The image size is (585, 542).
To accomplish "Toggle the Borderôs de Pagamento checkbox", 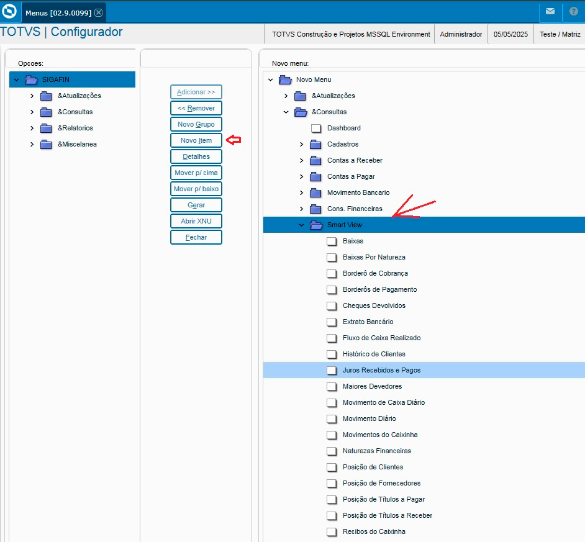I will pyautogui.click(x=332, y=289).
